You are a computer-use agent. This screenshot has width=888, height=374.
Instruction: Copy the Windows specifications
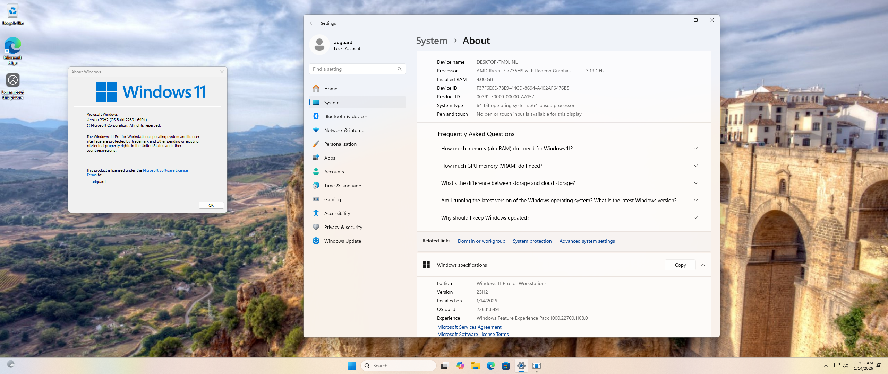tap(680, 265)
